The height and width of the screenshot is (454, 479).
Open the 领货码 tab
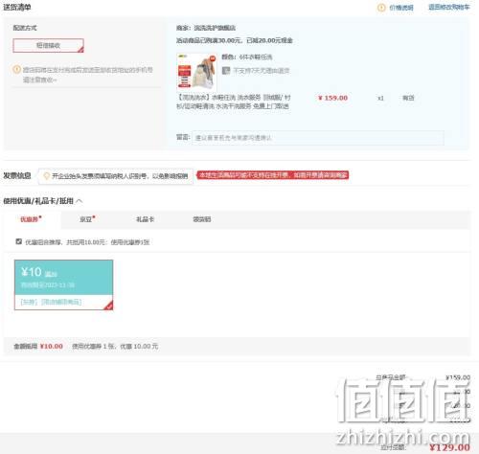(202, 219)
